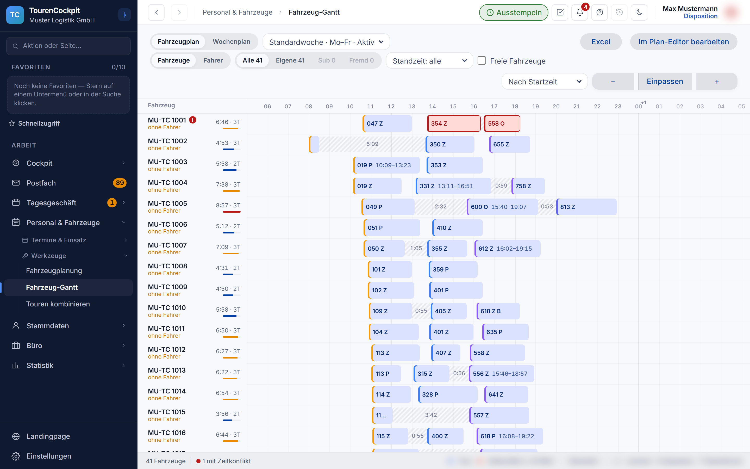Open the Standardwoche Mo–Fr Aktiv dropdown
Screen dimensions: 750x469
tap(326, 42)
